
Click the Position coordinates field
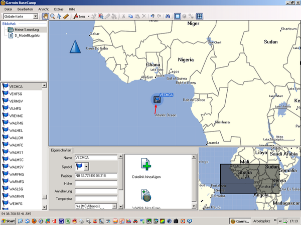pyautogui.click(x=96, y=175)
